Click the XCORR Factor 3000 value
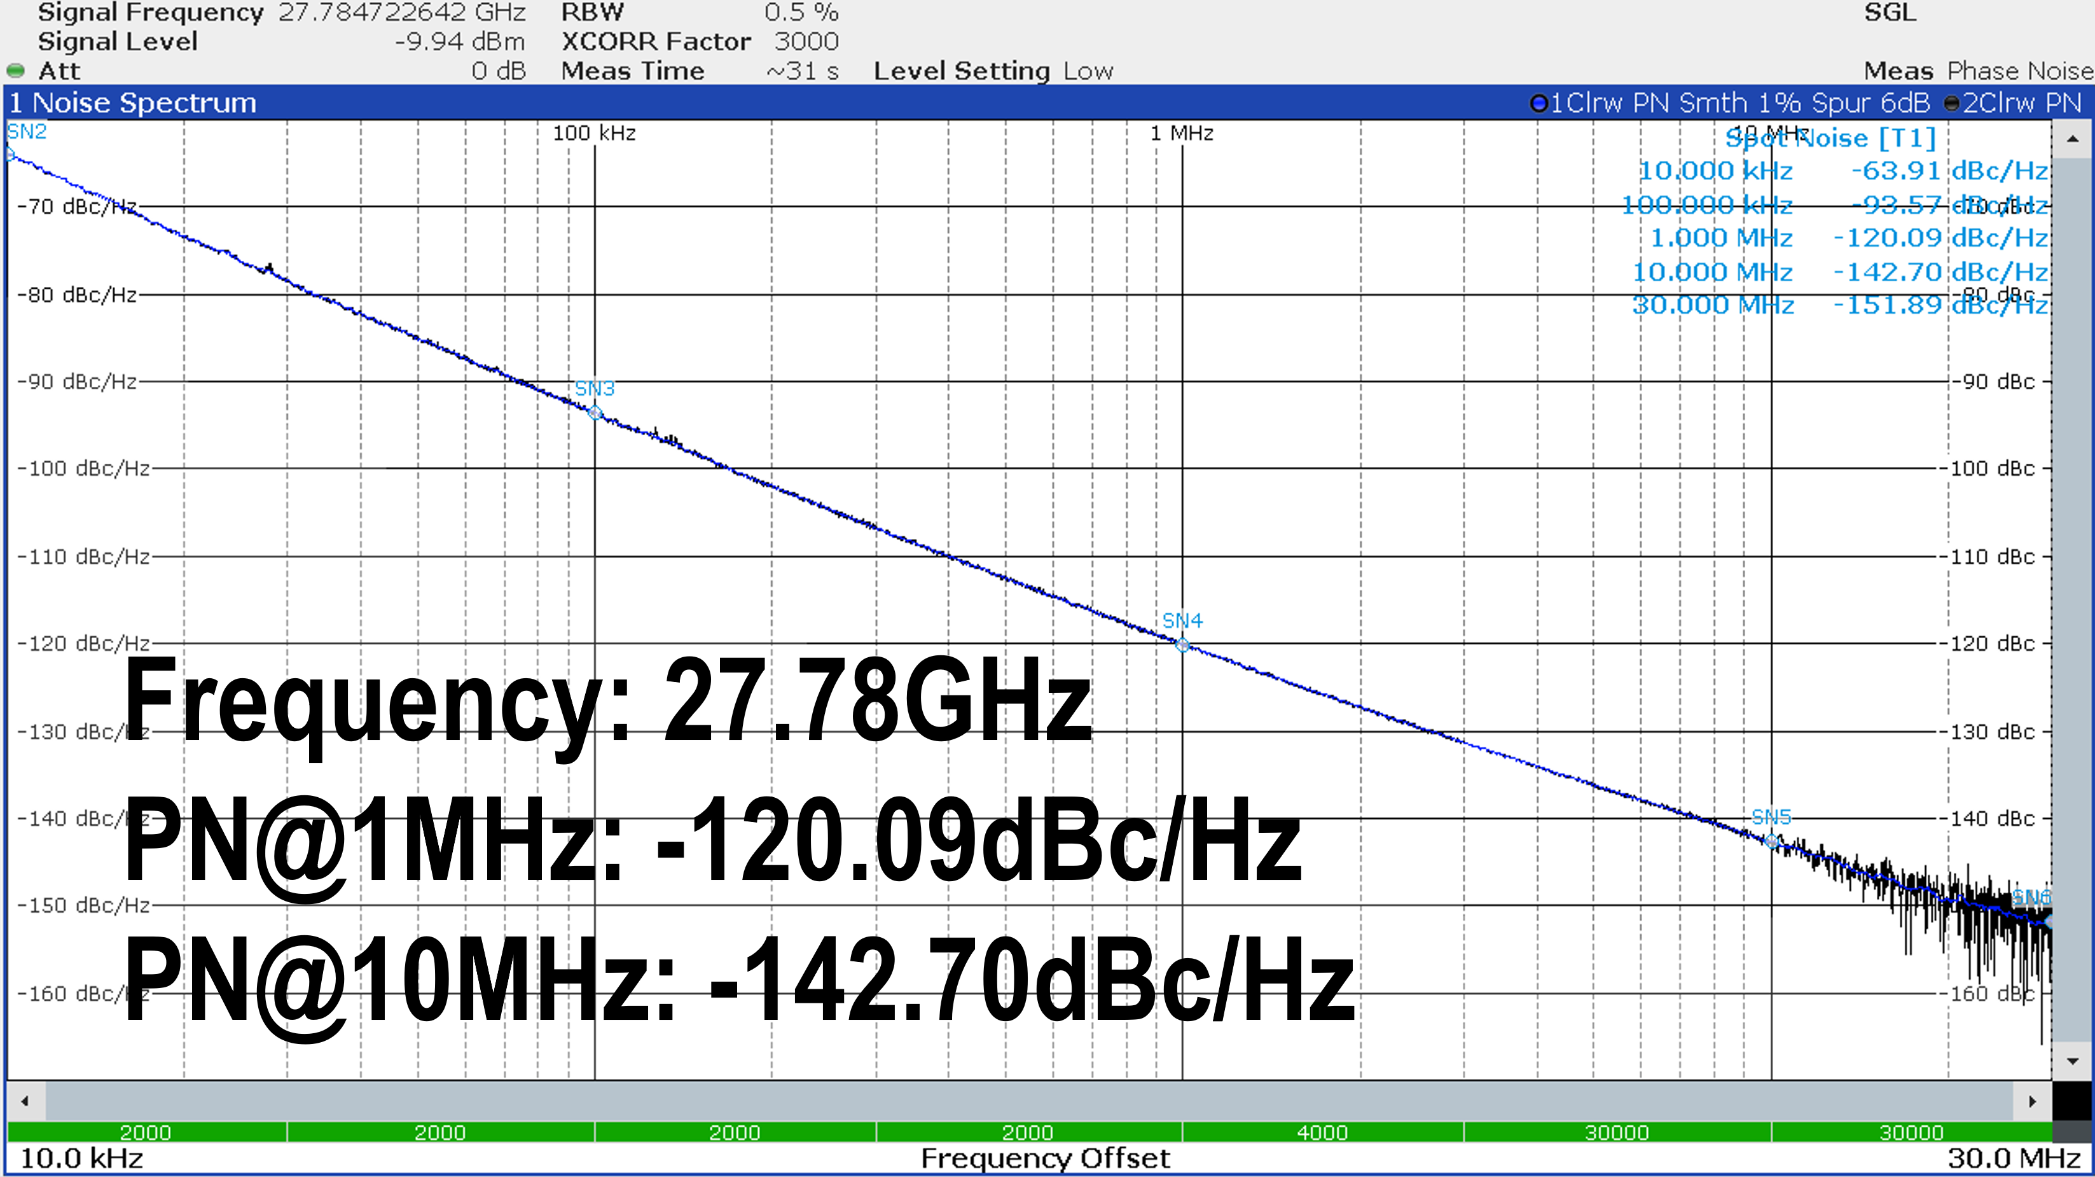The image size is (2095, 1177). (805, 41)
